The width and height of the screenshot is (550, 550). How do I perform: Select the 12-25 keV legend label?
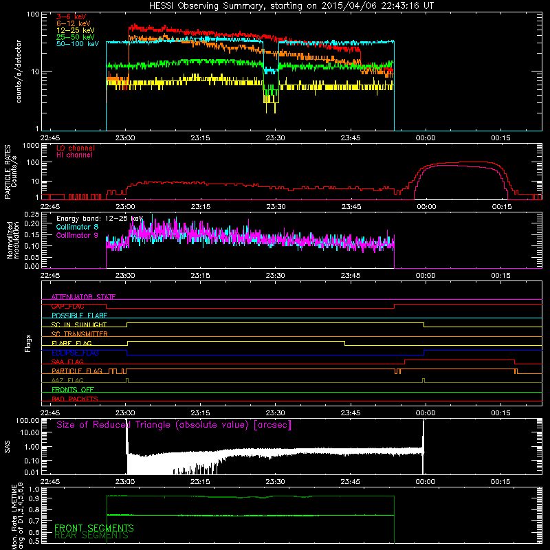(75, 30)
